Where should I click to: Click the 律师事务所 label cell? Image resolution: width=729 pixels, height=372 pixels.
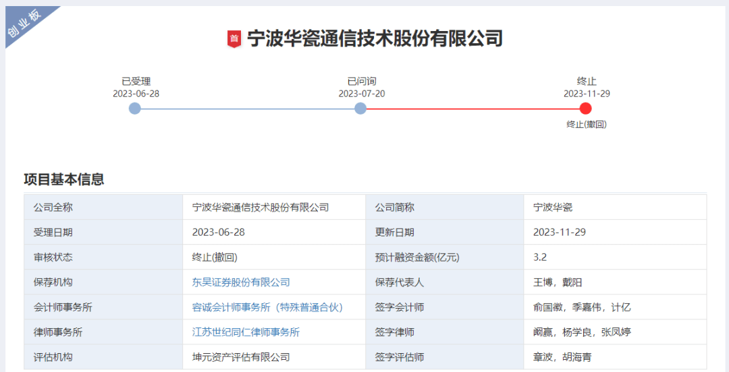tap(103, 332)
